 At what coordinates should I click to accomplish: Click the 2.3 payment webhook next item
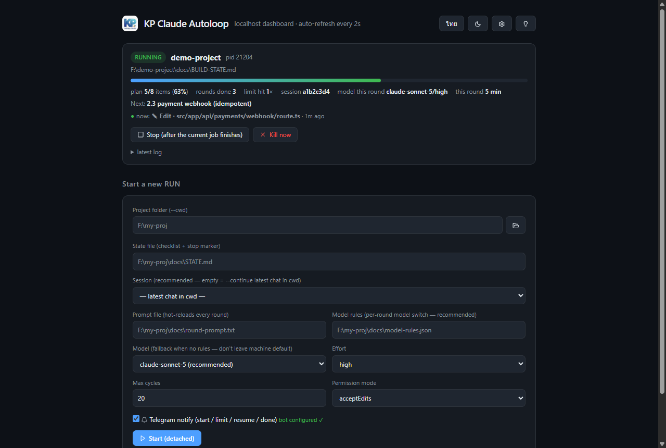199,104
